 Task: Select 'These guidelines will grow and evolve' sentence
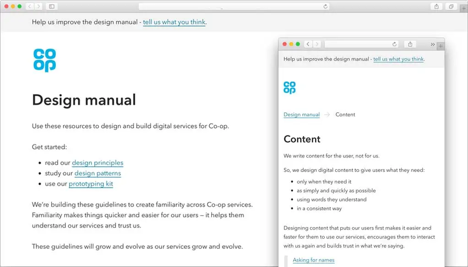137,246
